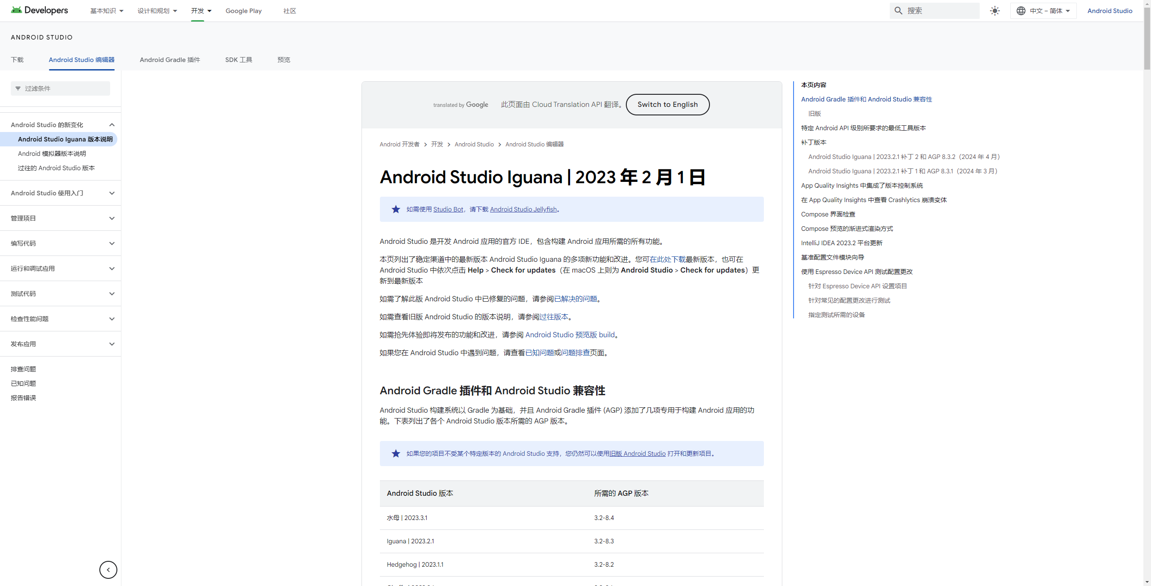This screenshot has height=586, width=1151.
Task: Click the Switch to English button
Action: [668, 105]
